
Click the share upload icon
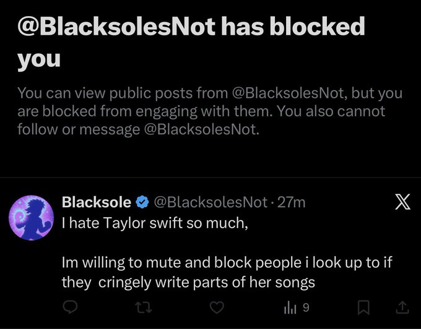(401, 306)
